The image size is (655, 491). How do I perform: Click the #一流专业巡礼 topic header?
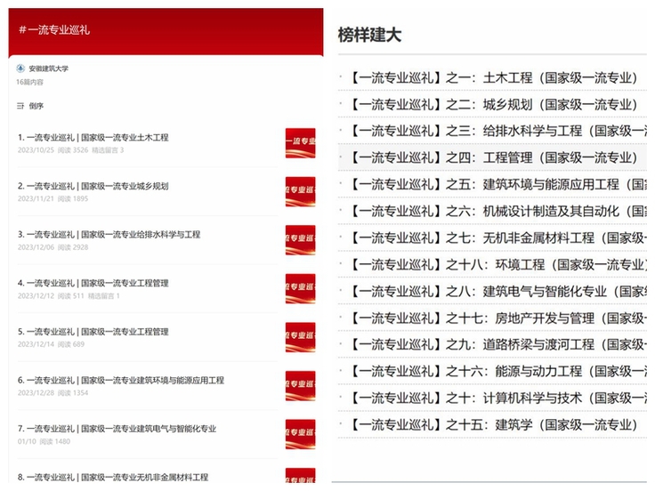coord(54,29)
